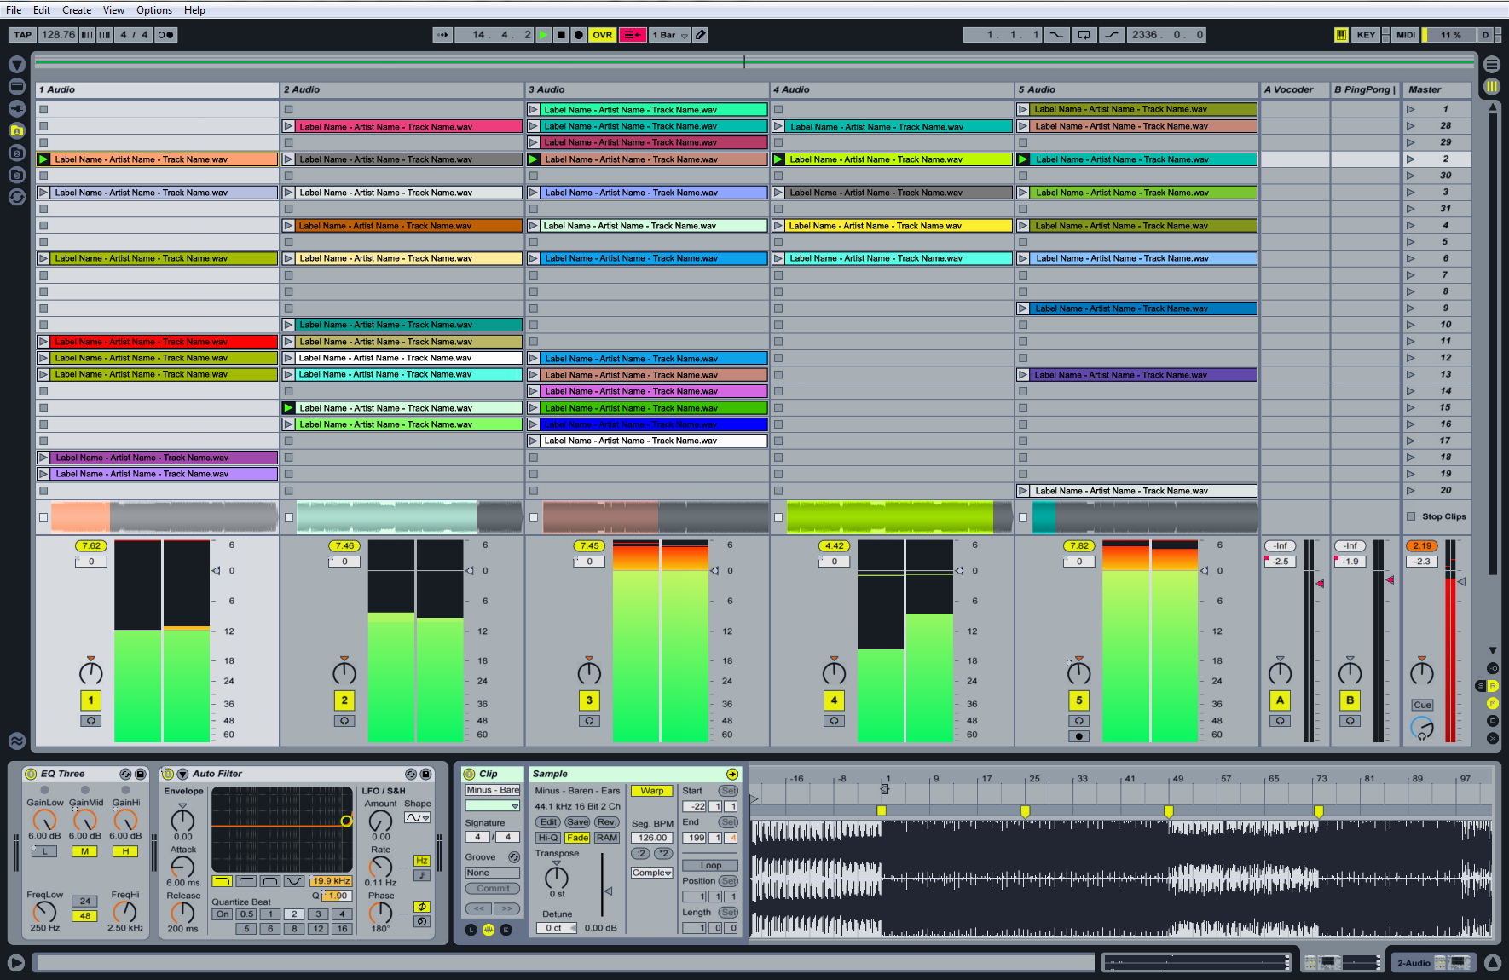The image size is (1509, 980).
Task: Toggle the Draw Mode pencil icon
Action: coord(700,35)
